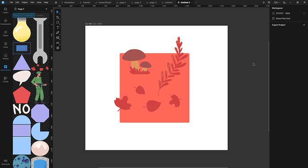Open the Icons library panel
Screen dimensions: 308x168
click(5, 45)
